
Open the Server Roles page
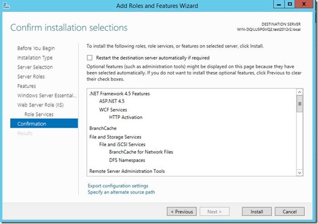31,77
